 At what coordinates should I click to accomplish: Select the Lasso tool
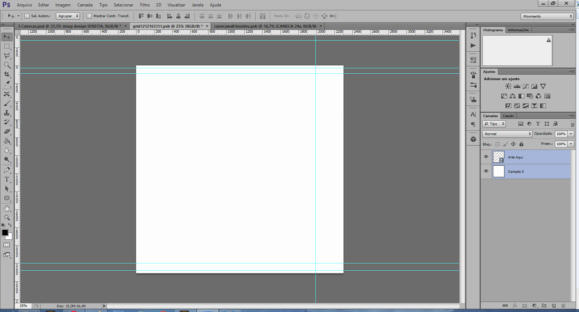[7, 56]
